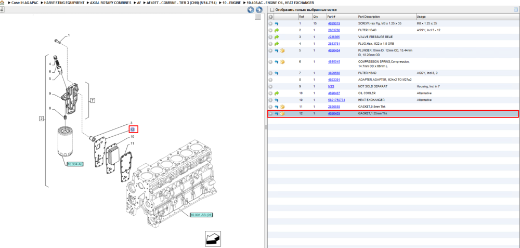Click blue arrow on GASKET 1.55mm row
The height and width of the screenshot is (248, 520).
pos(276,114)
